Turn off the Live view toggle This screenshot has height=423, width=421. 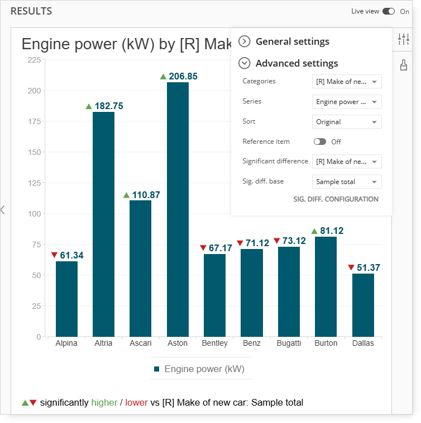coord(389,11)
